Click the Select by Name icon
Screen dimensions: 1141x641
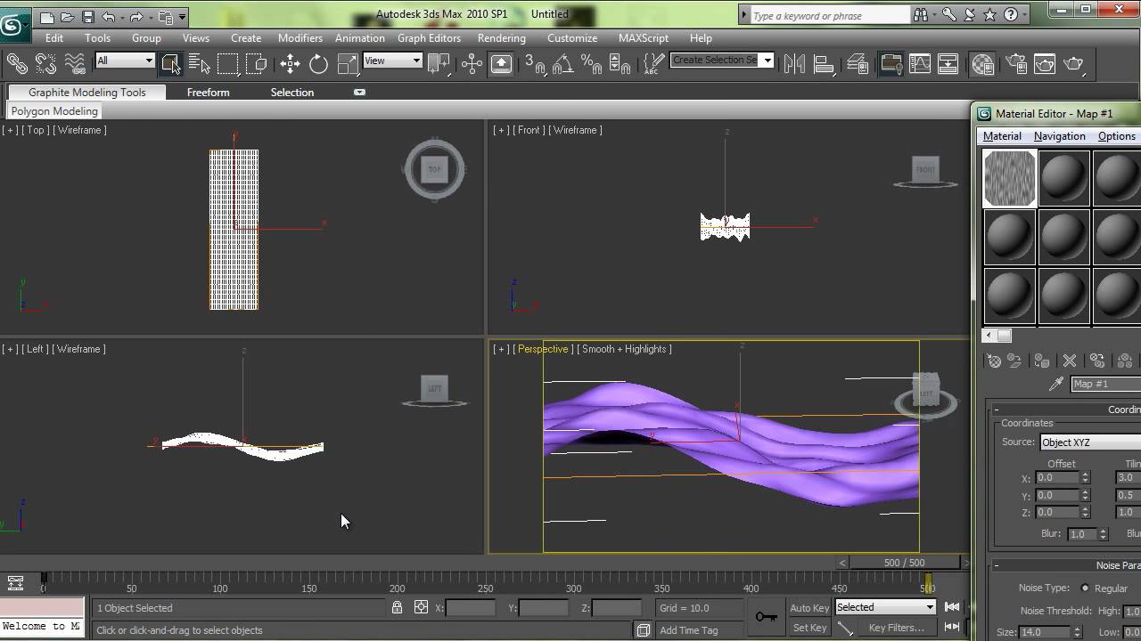point(200,63)
